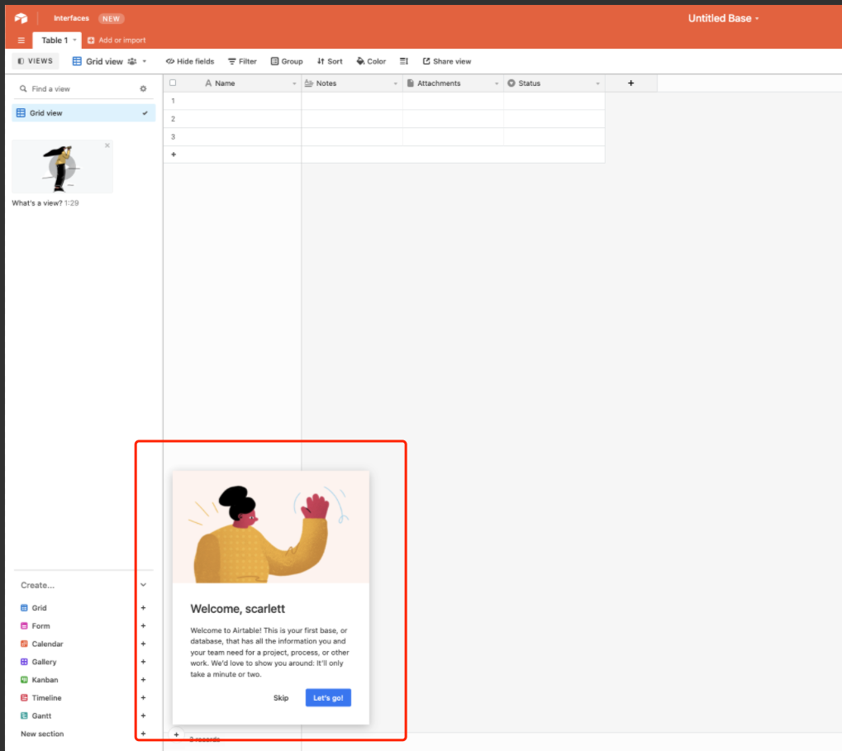
Task: Add Kanban view with its plus icon
Action: (144, 680)
